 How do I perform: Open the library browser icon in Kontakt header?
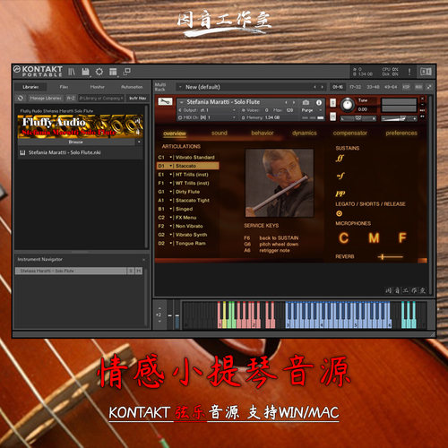[x=72, y=72]
